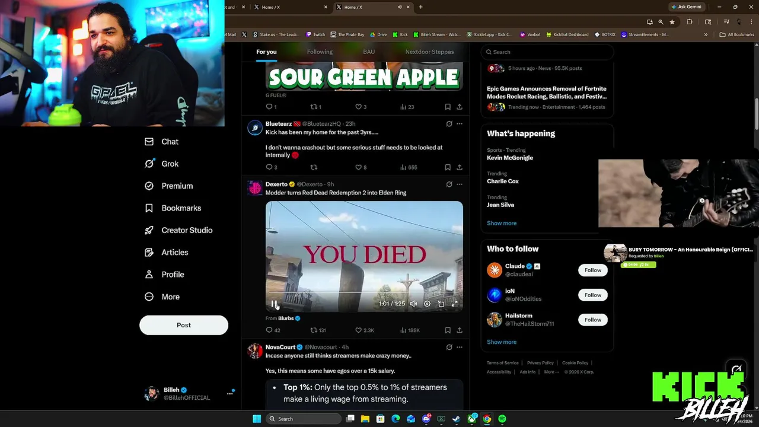Show more under Who to follow

pos(502,342)
